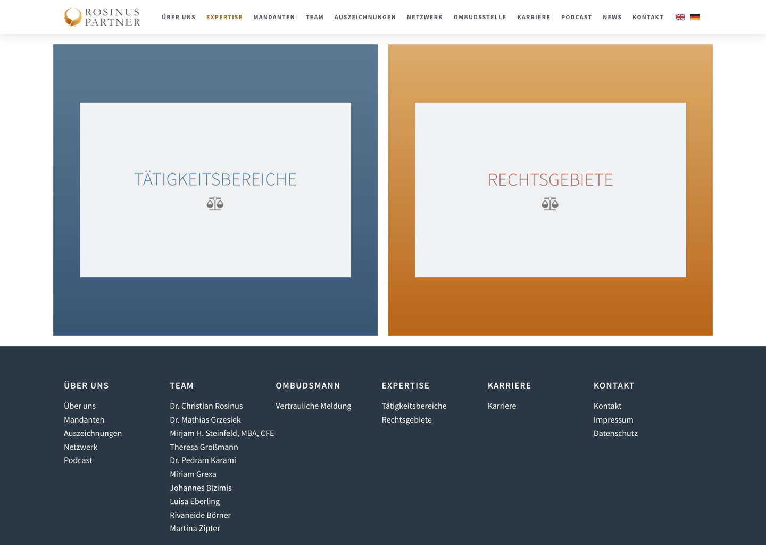The width and height of the screenshot is (766, 545).
Task: Click scales icon under Tätigkeitsbereiche
Action: [x=215, y=204]
